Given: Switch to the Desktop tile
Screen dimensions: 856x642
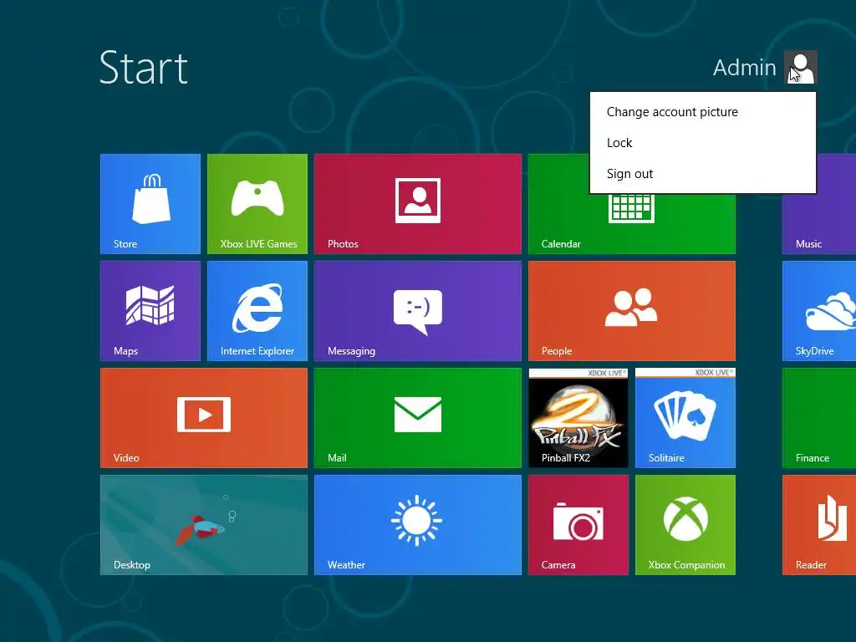Looking at the screenshot, I should tap(204, 525).
